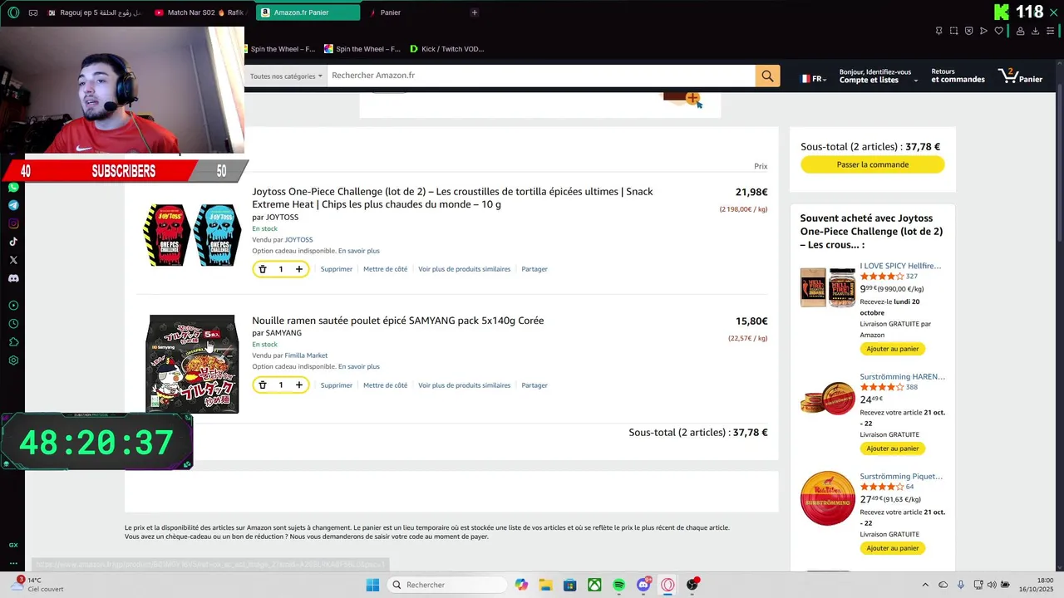1064x598 pixels.
Task: Open the Opera GX main menu logo
Action: [13, 12]
